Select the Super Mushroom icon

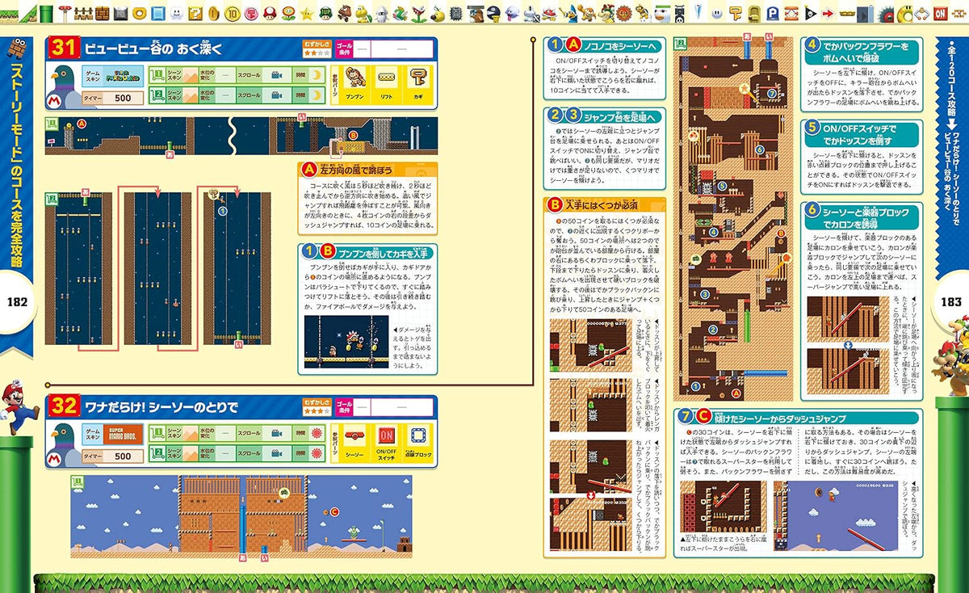(x=270, y=14)
